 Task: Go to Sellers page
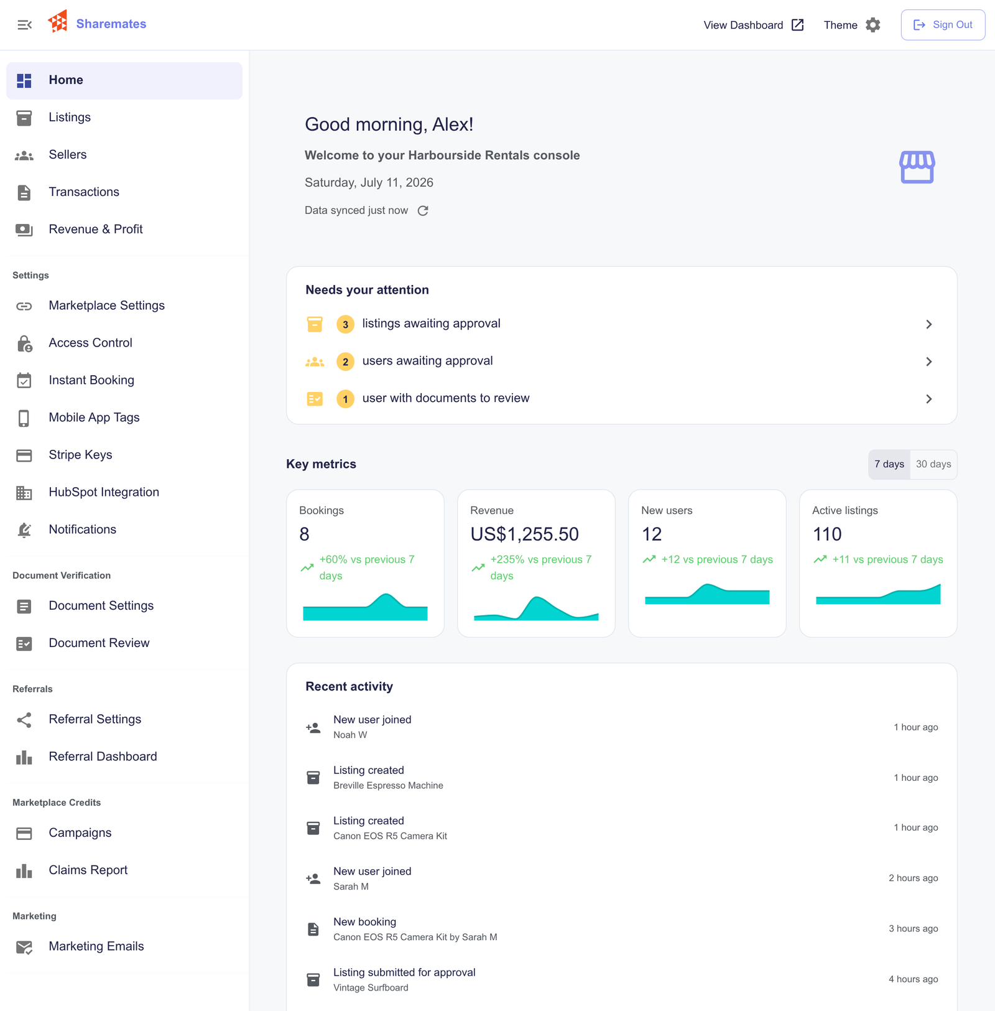[124, 155]
